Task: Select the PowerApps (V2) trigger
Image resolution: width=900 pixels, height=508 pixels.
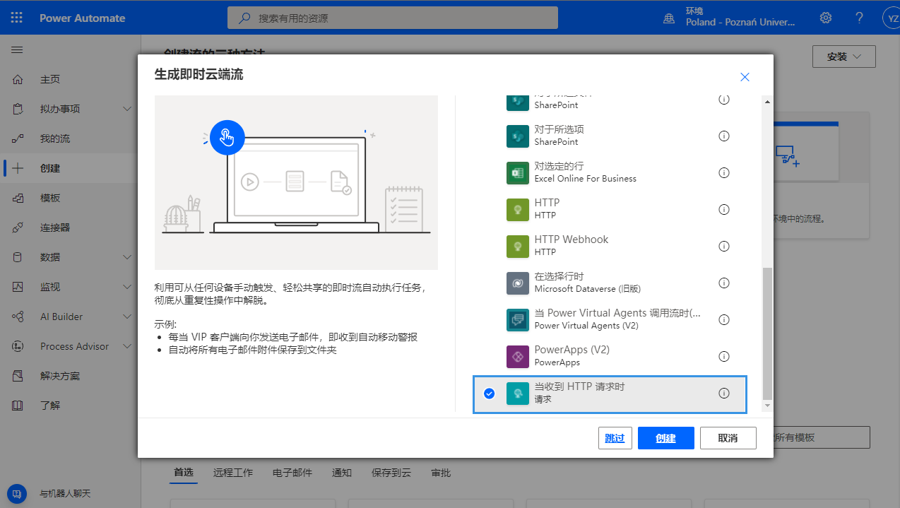Action: click(610, 356)
